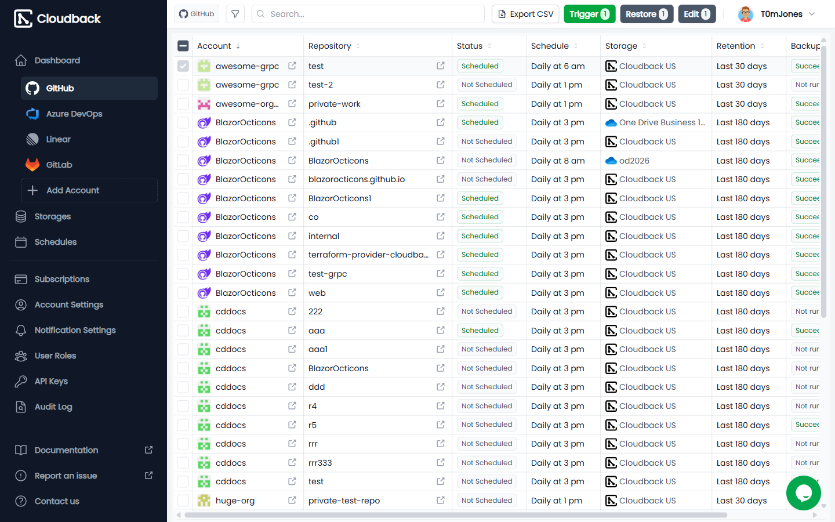Open the chat support bubble

point(803,492)
